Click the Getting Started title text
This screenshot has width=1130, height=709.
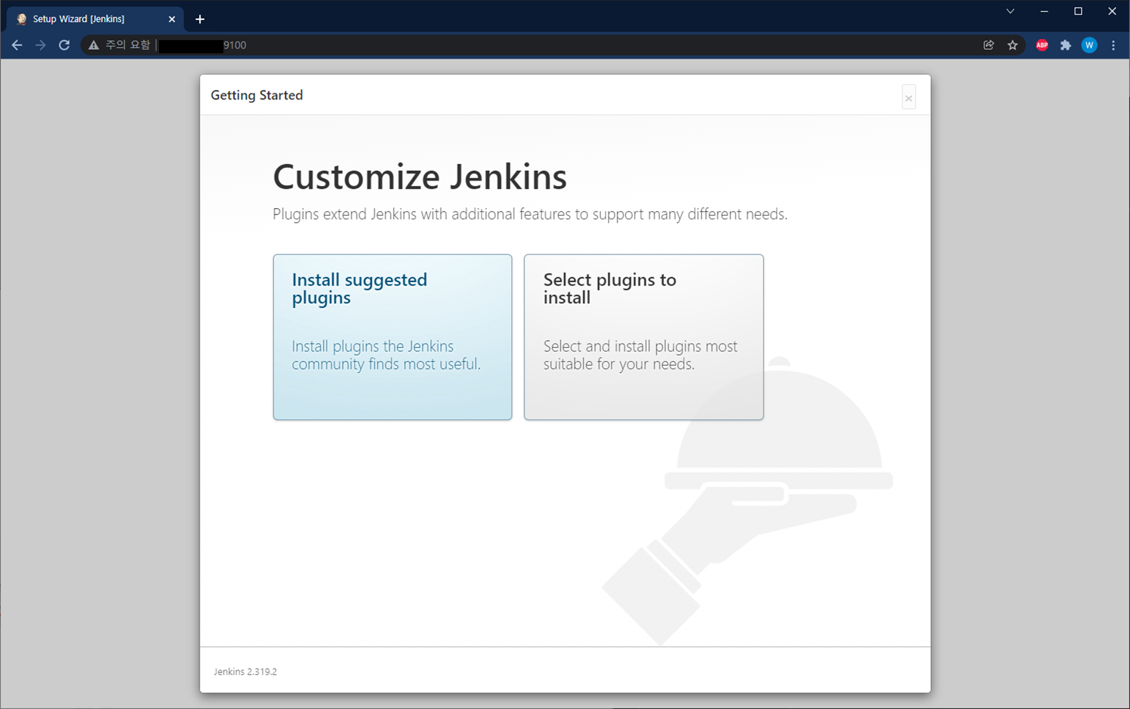[x=257, y=95]
